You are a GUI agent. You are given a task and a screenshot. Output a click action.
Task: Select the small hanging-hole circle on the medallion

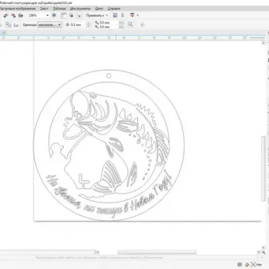click(109, 76)
